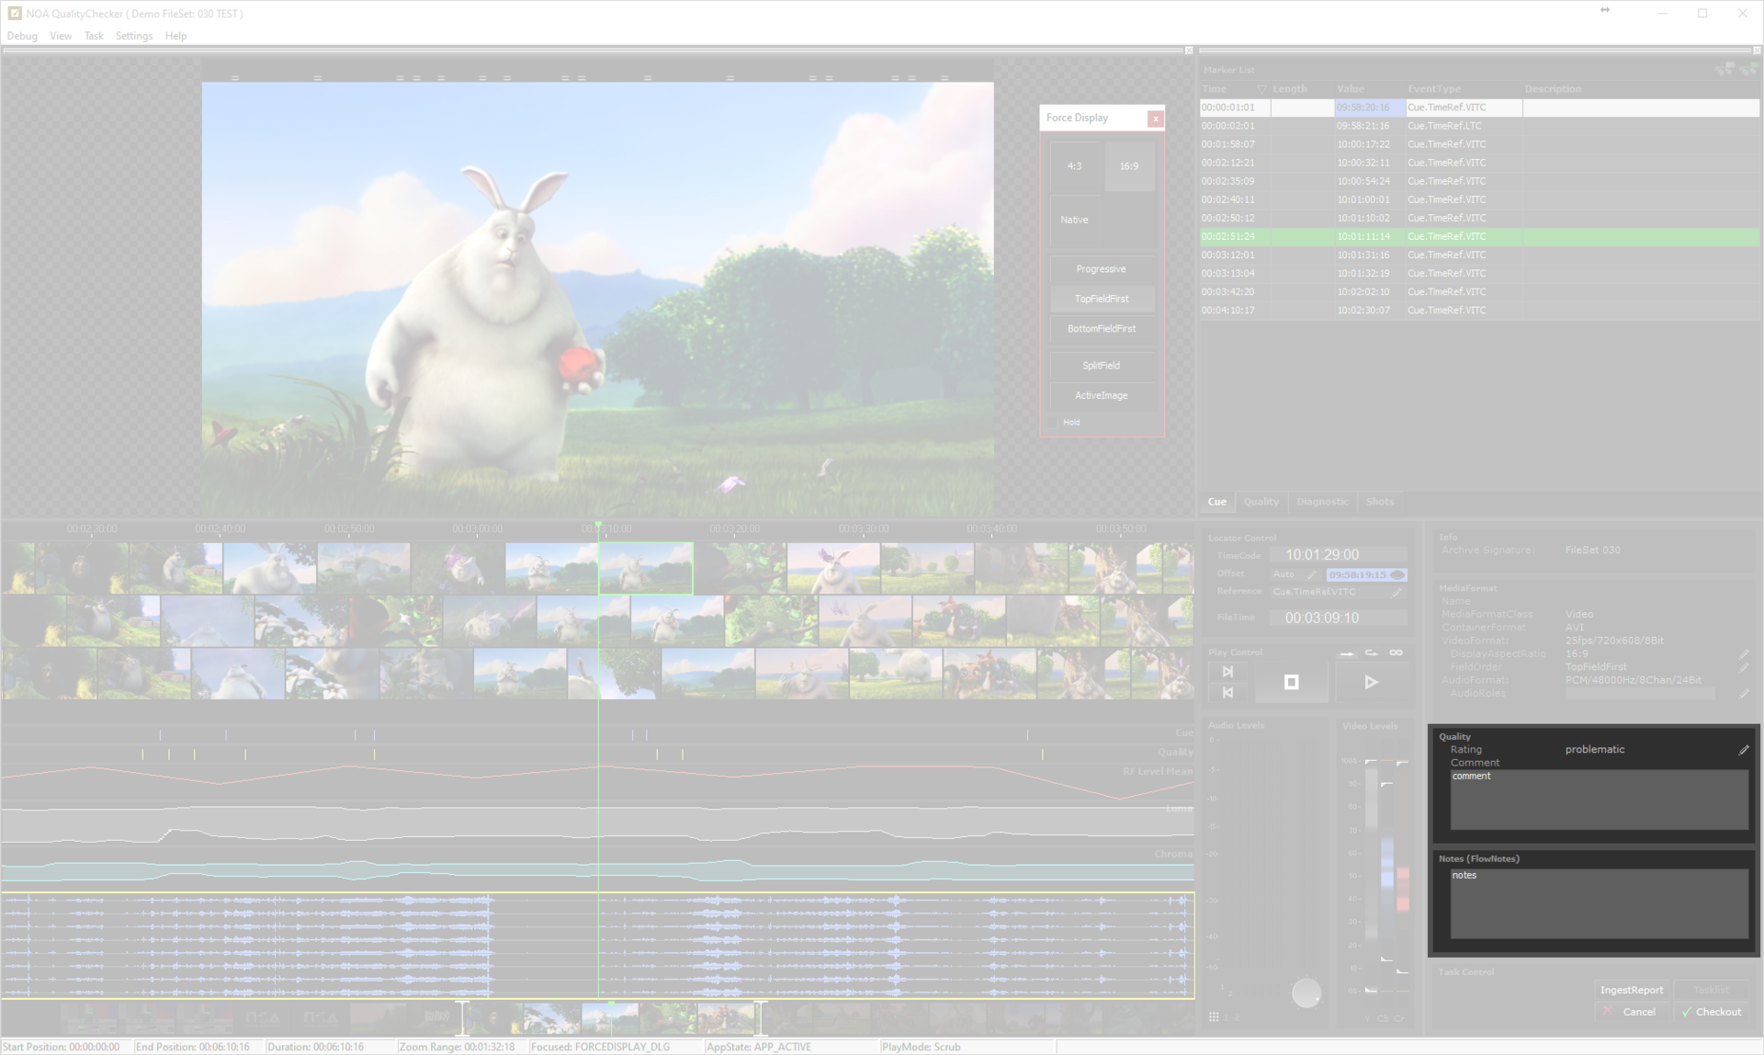Open the Settings menu
Viewport: 1764px width, 1055px height.
(x=134, y=36)
